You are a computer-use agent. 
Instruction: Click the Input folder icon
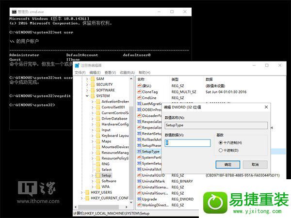coord(98,130)
